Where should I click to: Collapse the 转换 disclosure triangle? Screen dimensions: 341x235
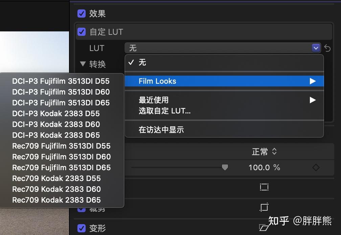pyautogui.click(x=83, y=64)
